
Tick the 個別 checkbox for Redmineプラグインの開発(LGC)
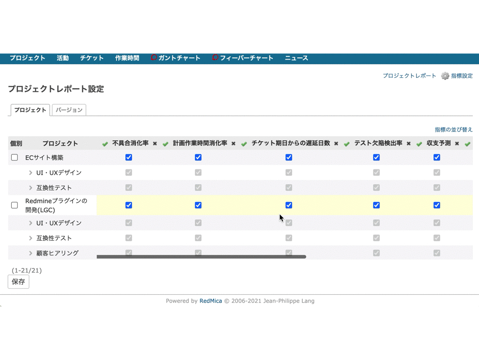15,205
